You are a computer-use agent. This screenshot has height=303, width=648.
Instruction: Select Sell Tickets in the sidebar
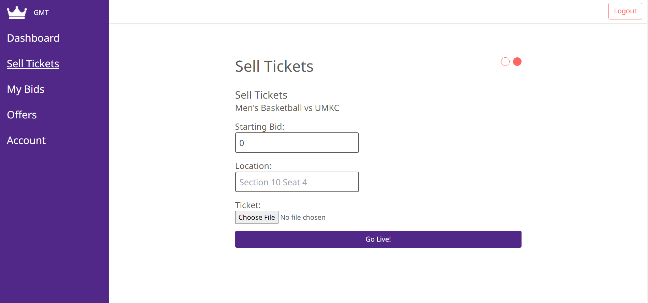(33, 63)
